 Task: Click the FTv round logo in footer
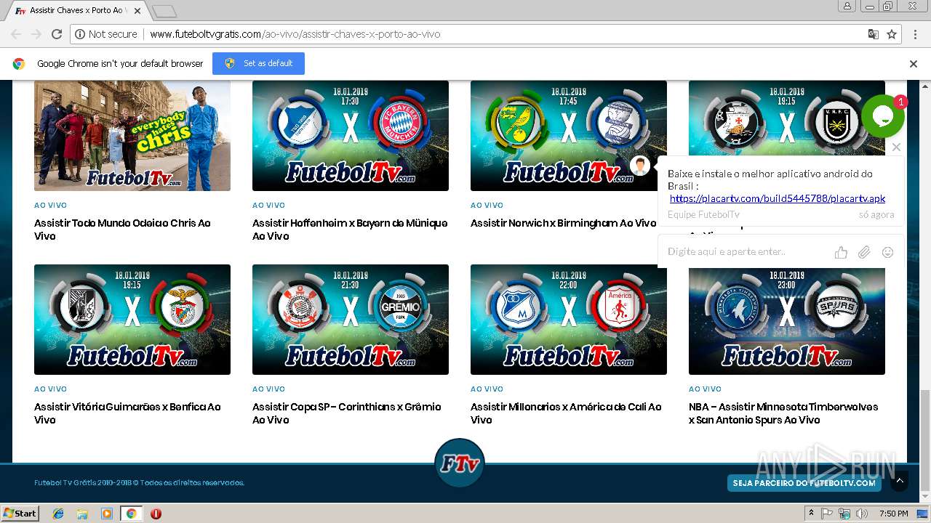point(460,463)
